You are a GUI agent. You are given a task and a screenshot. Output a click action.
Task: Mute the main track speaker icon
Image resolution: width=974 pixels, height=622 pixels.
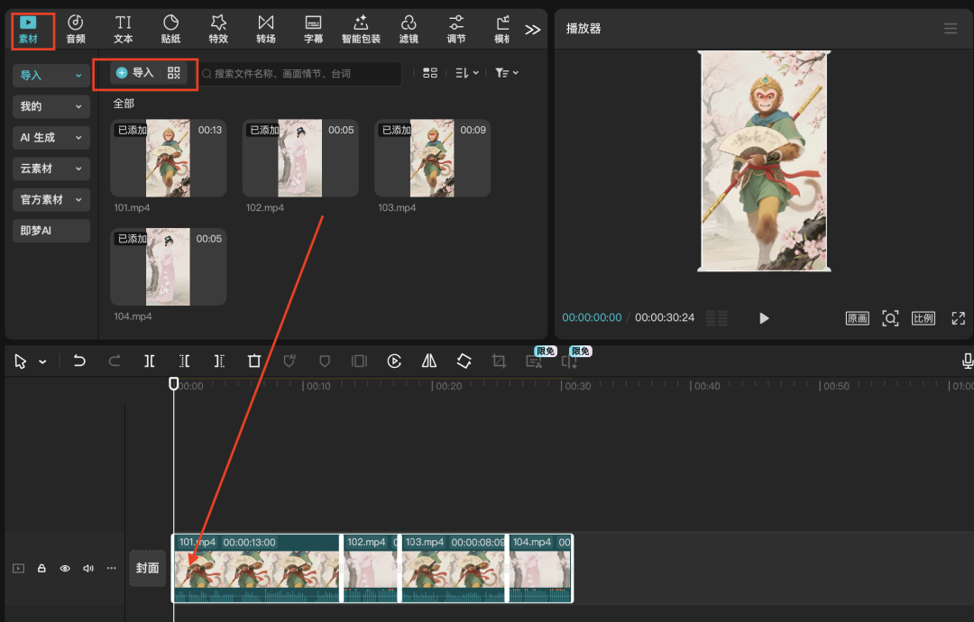tap(88, 569)
